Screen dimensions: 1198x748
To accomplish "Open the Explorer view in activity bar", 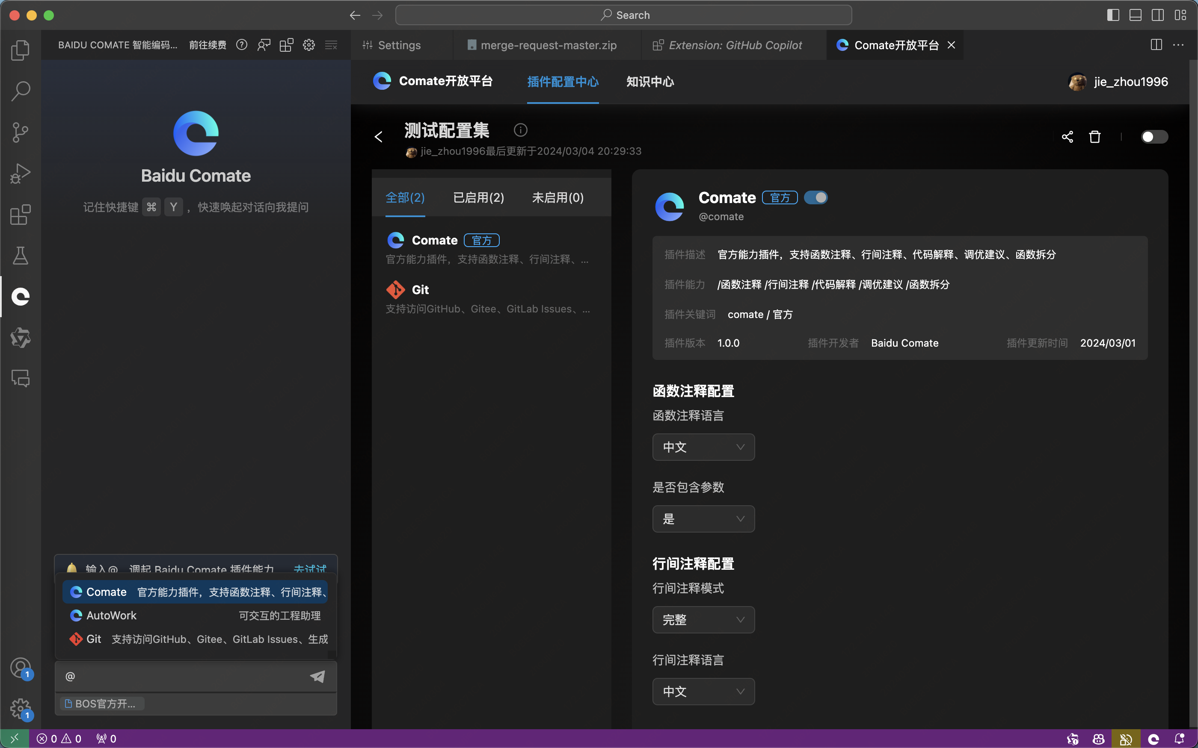I will coord(20,50).
